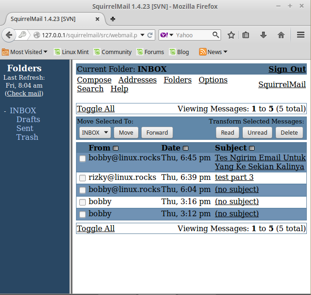Open the Trash folder
Screen dimensions: 311x295
pos(27,137)
